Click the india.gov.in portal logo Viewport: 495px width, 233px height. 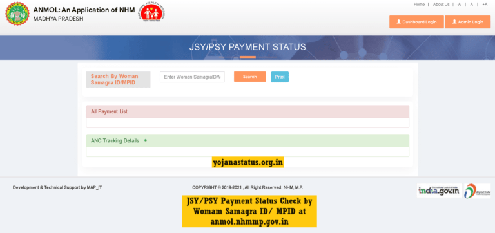(x=439, y=191)
